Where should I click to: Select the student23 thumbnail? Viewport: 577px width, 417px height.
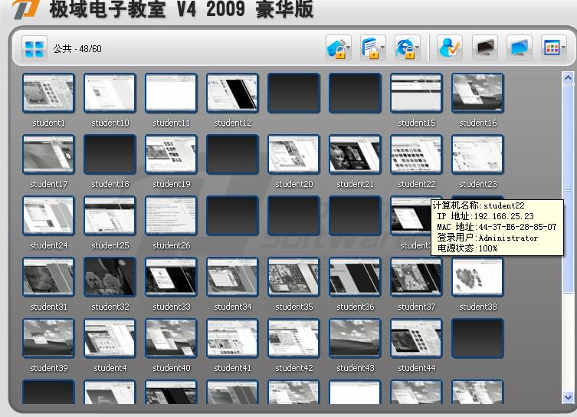pos(477,154)
